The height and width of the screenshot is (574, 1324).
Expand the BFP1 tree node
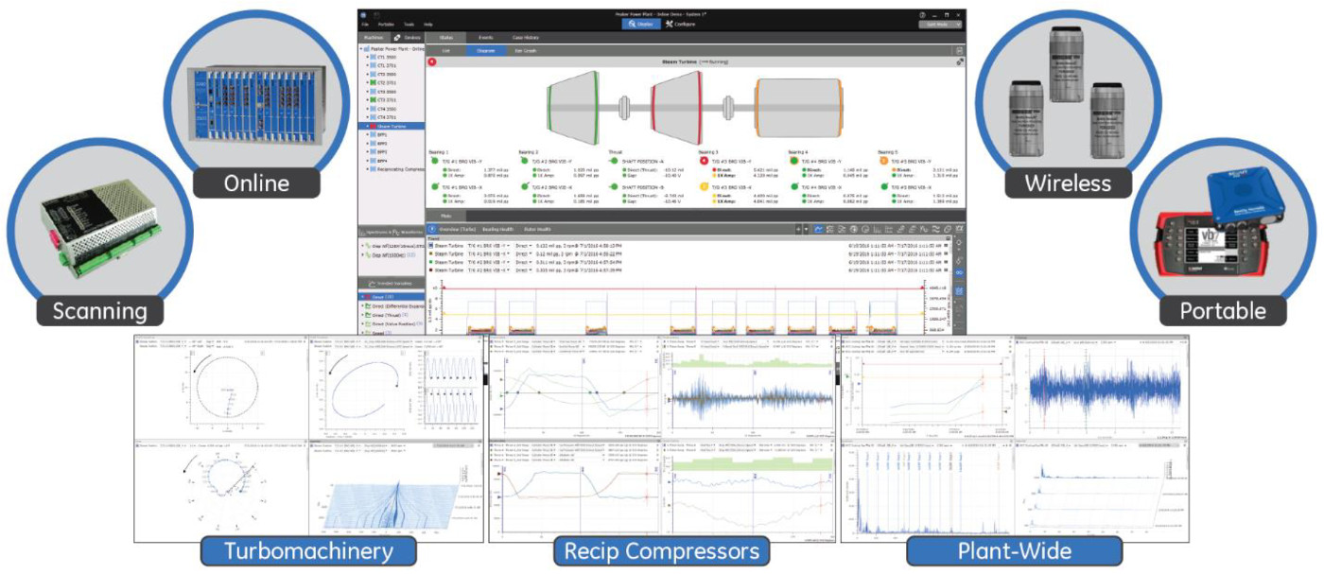click(x=367, y=134)
